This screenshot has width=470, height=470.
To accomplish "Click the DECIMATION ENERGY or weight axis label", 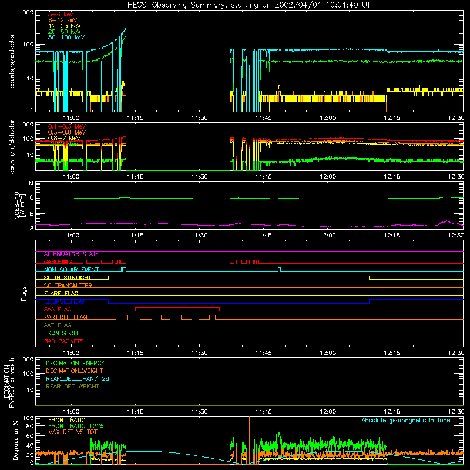I will tap(9, 381).
